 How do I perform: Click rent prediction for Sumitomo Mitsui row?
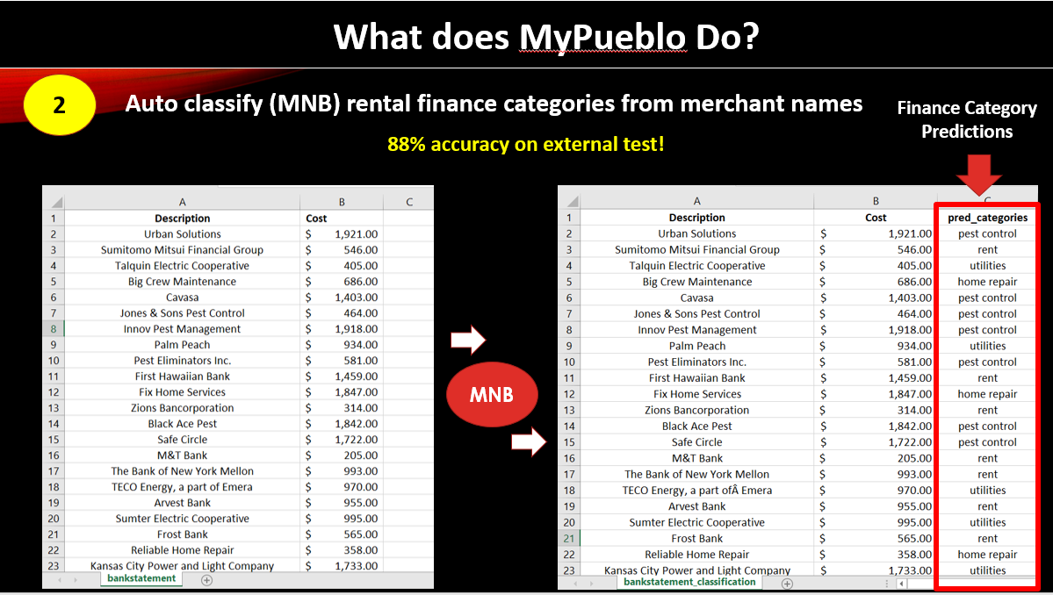click(987, 249)
